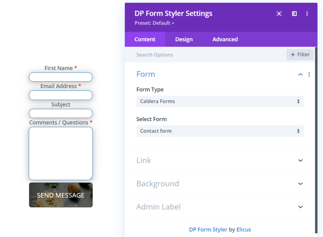The height and width of the screenshot is (237, 323).
Task: Click the settings panel vertical scrollbar
Action: click(316, 140)
